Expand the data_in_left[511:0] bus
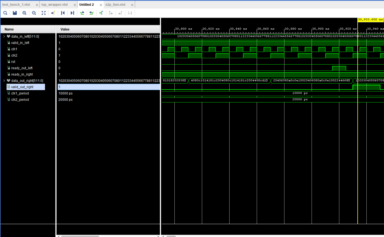 pyautogui.click(x=4, y=36)
